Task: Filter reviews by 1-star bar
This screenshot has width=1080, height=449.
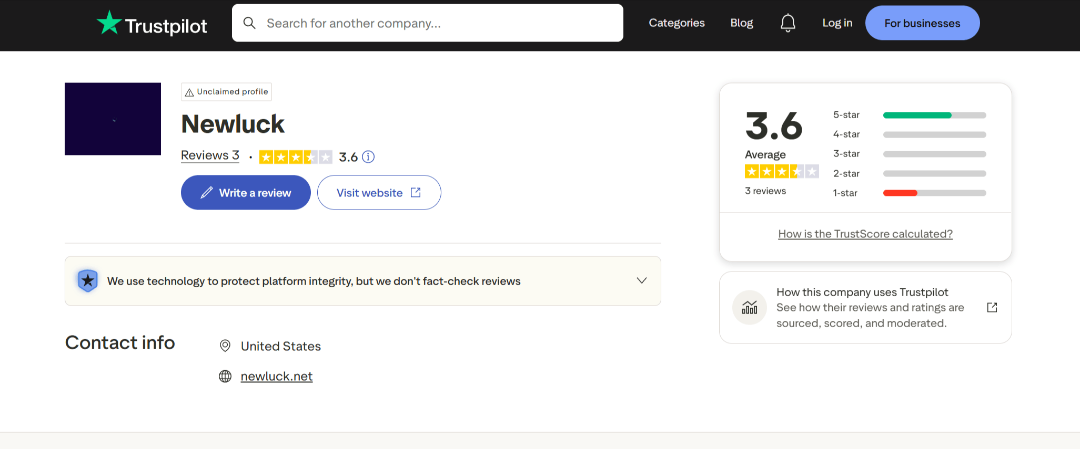Action: click(934, 193)
